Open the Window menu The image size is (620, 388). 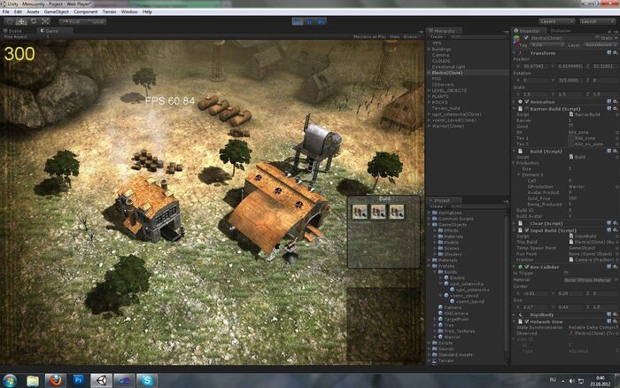[x=129, y=12]
